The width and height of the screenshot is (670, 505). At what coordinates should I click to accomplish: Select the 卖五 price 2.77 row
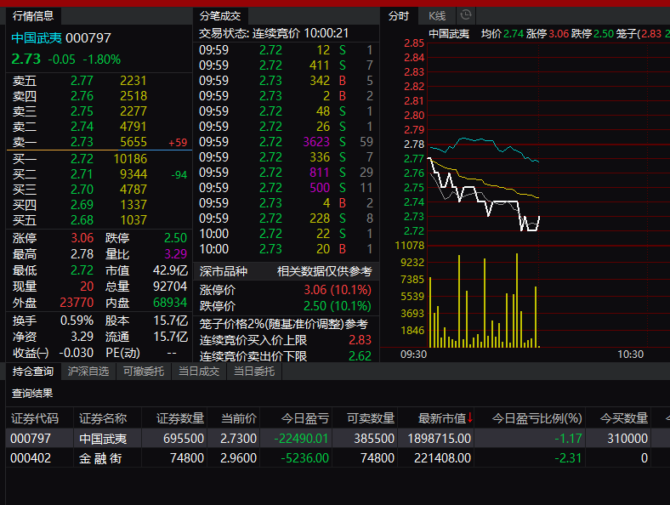click(99, 81)
